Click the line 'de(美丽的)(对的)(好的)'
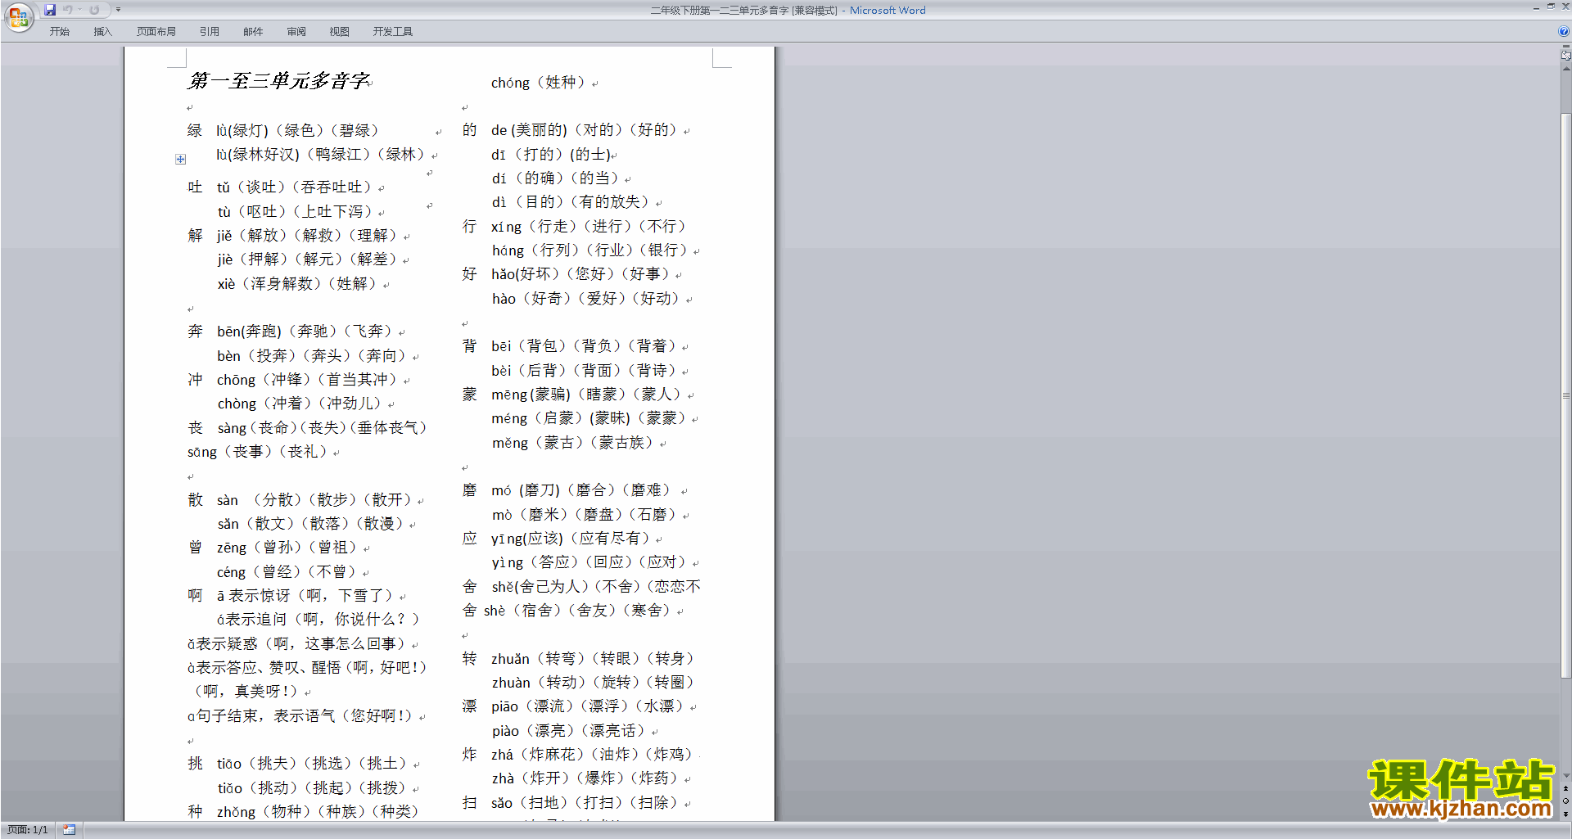 click(x=584, y=130)
